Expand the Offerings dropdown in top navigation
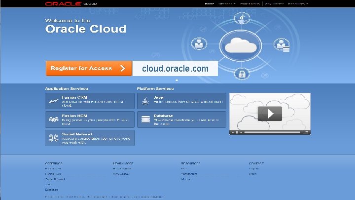This screenshot has height=200, width=355. click(227, 3)
